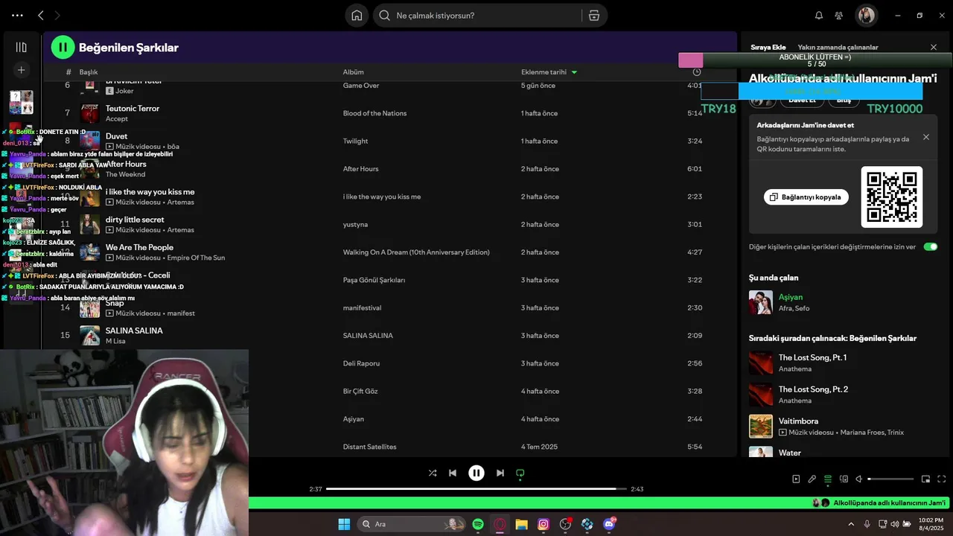Select the Teutonic Terror track

tap(133, 109)
